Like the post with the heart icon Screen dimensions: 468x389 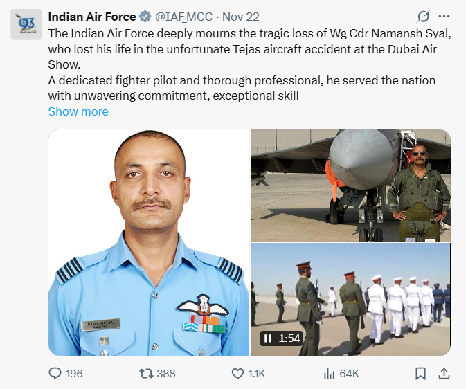(x=237, y=373)
